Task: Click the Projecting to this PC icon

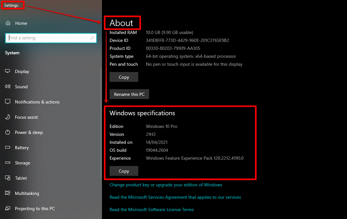Action: 8,208
